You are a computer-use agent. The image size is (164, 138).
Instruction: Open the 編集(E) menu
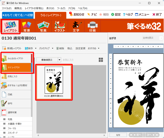click(x=18, y=8)
